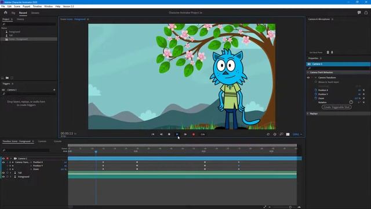Click the share/export icon at top right
Viewport: 371px width, 209px height.
click(x=366, y=13)
